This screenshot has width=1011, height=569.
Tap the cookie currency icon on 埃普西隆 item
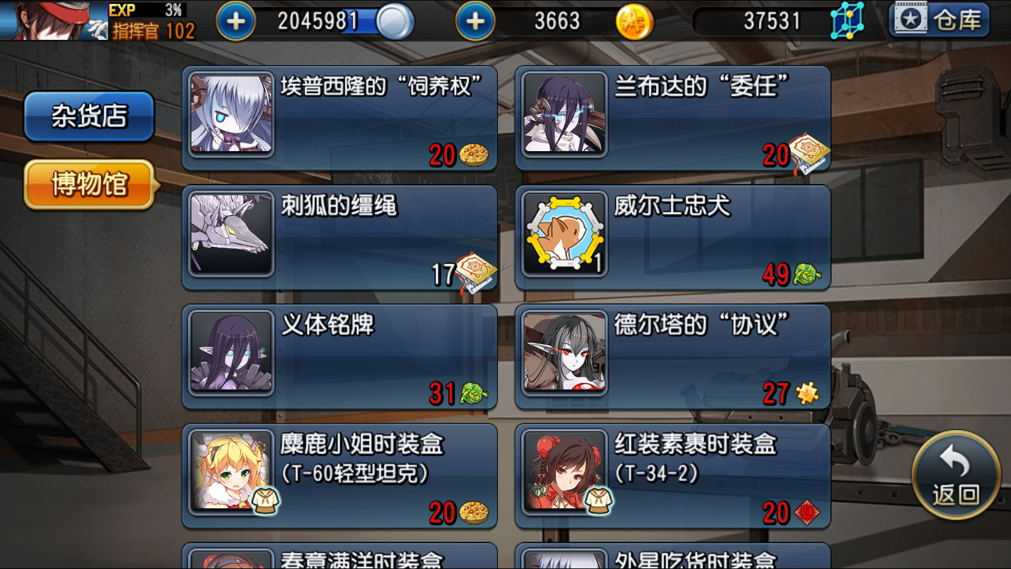click(x=474, y=154)
